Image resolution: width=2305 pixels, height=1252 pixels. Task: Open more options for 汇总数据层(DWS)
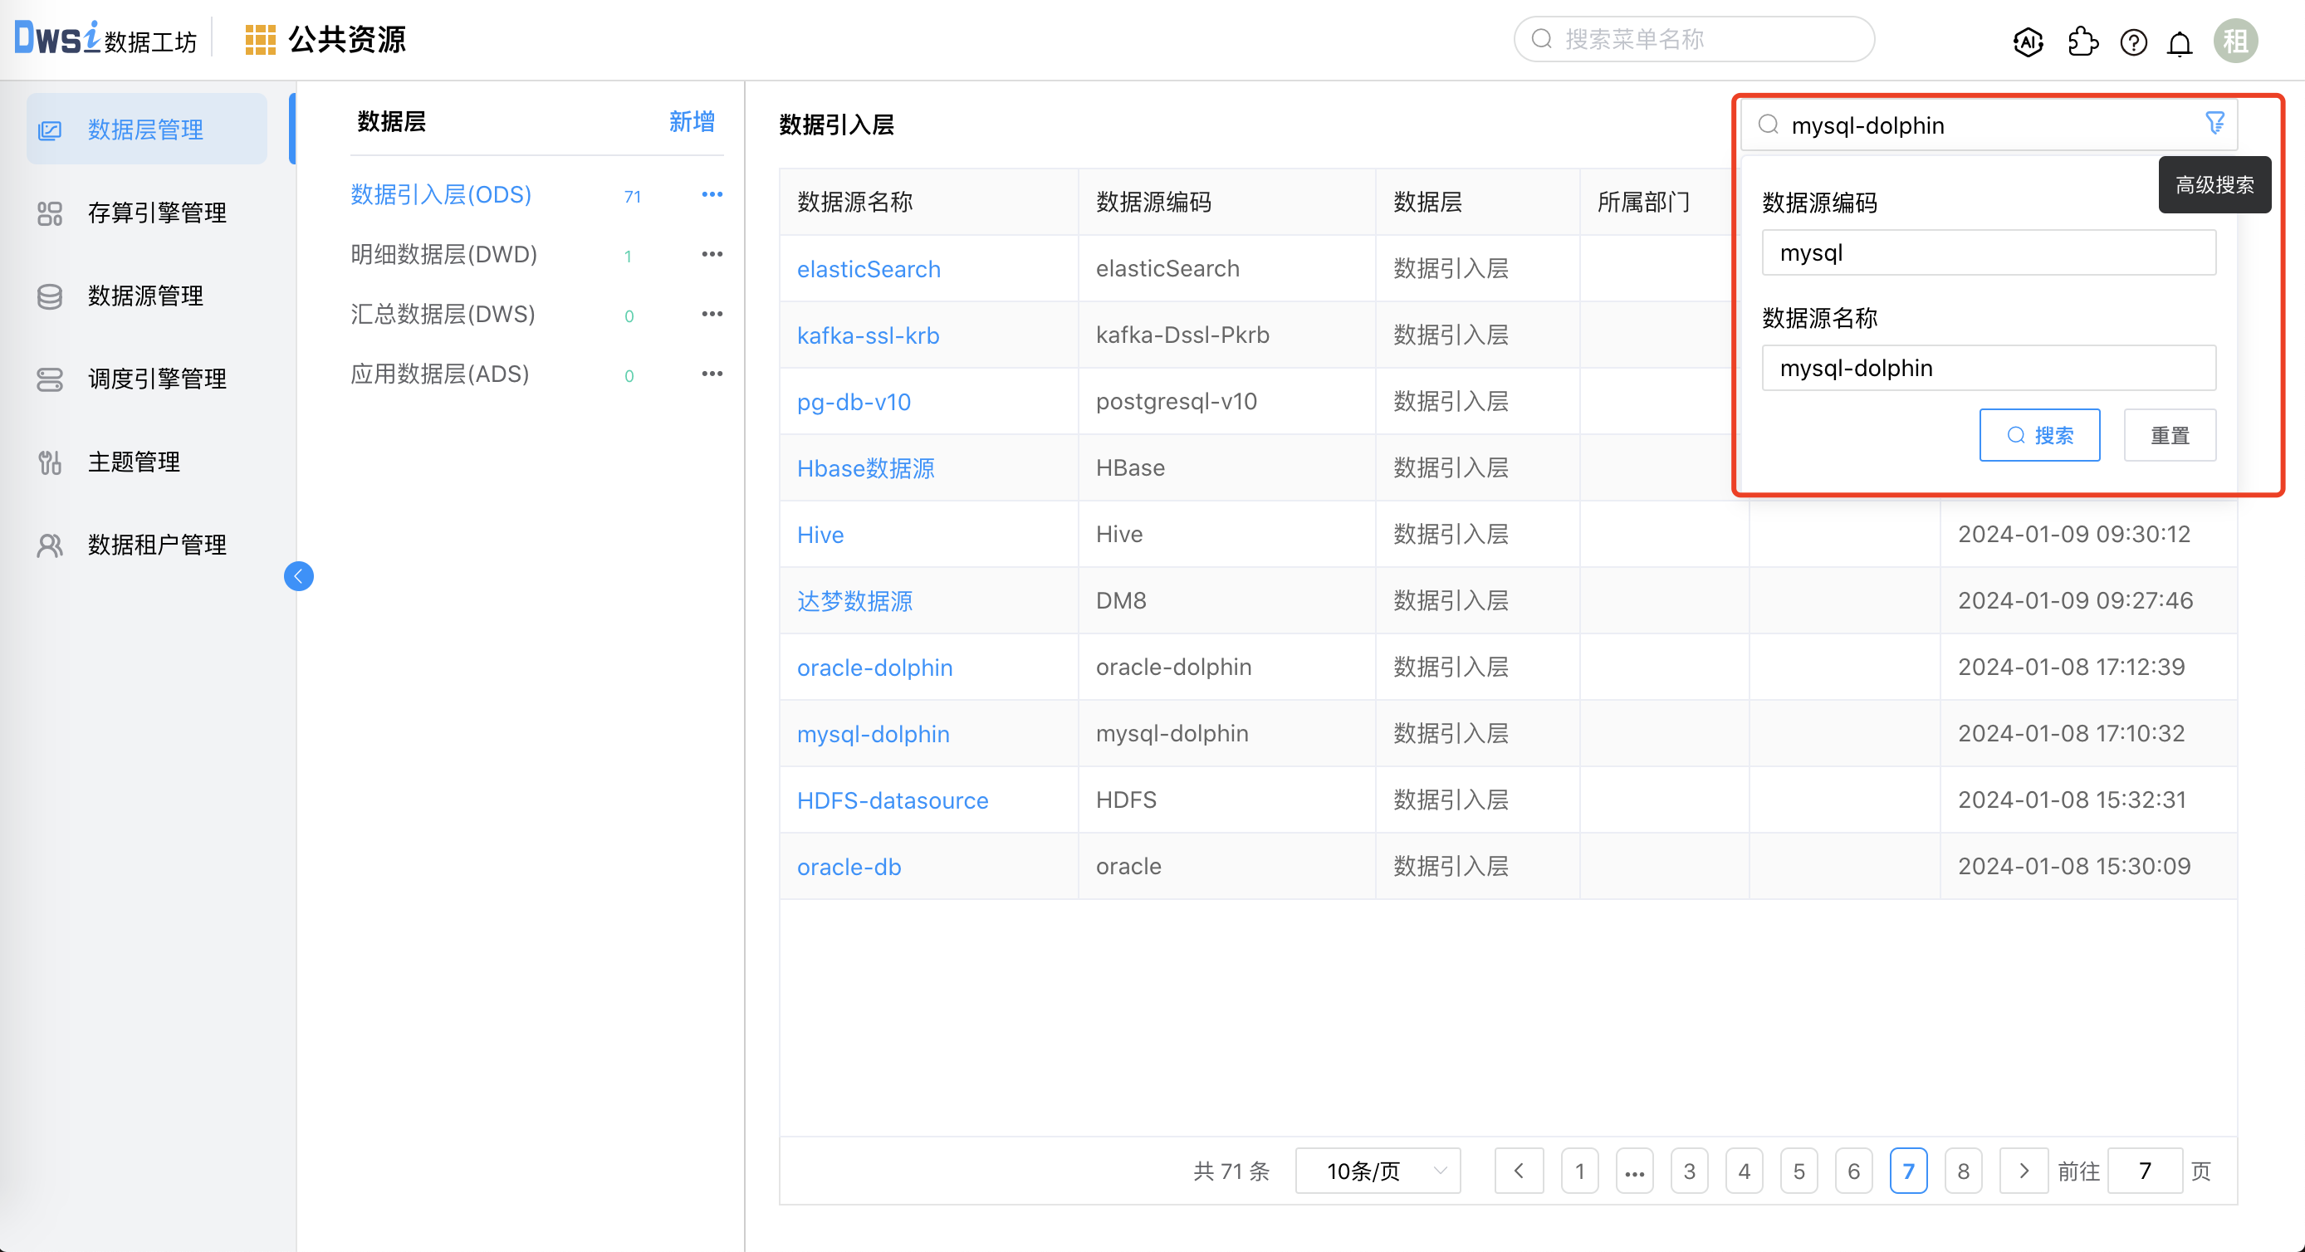[x=712, y=314]
